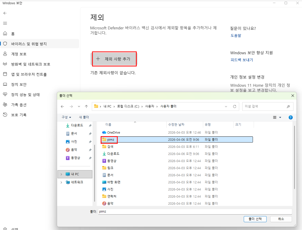
Task: Click the back arrow in Windows Security
Action: [5, 13]
